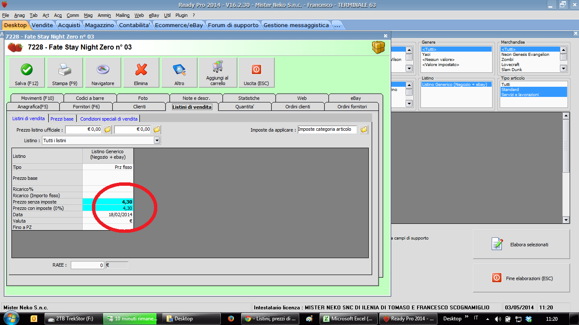Open the Ordini clienti tab
This screenshot has width=579, height=325.
pos(298,107)
